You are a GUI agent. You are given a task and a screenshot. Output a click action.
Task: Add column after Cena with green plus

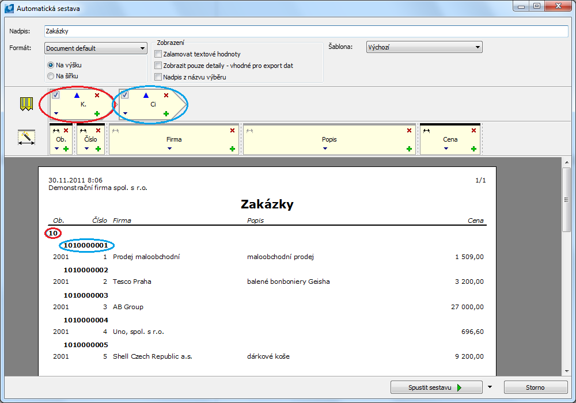point(473,149)
